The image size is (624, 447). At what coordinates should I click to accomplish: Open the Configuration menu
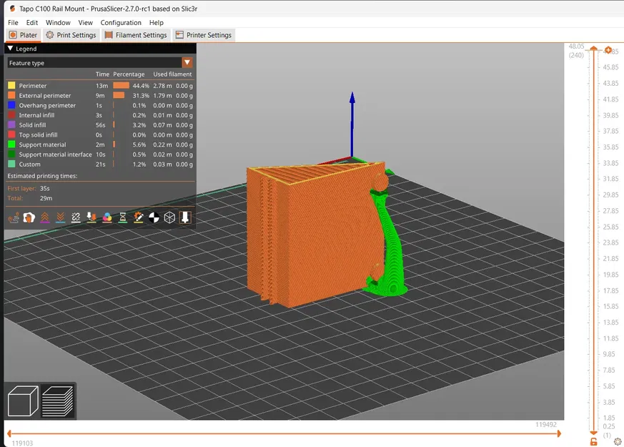point(121,23)
